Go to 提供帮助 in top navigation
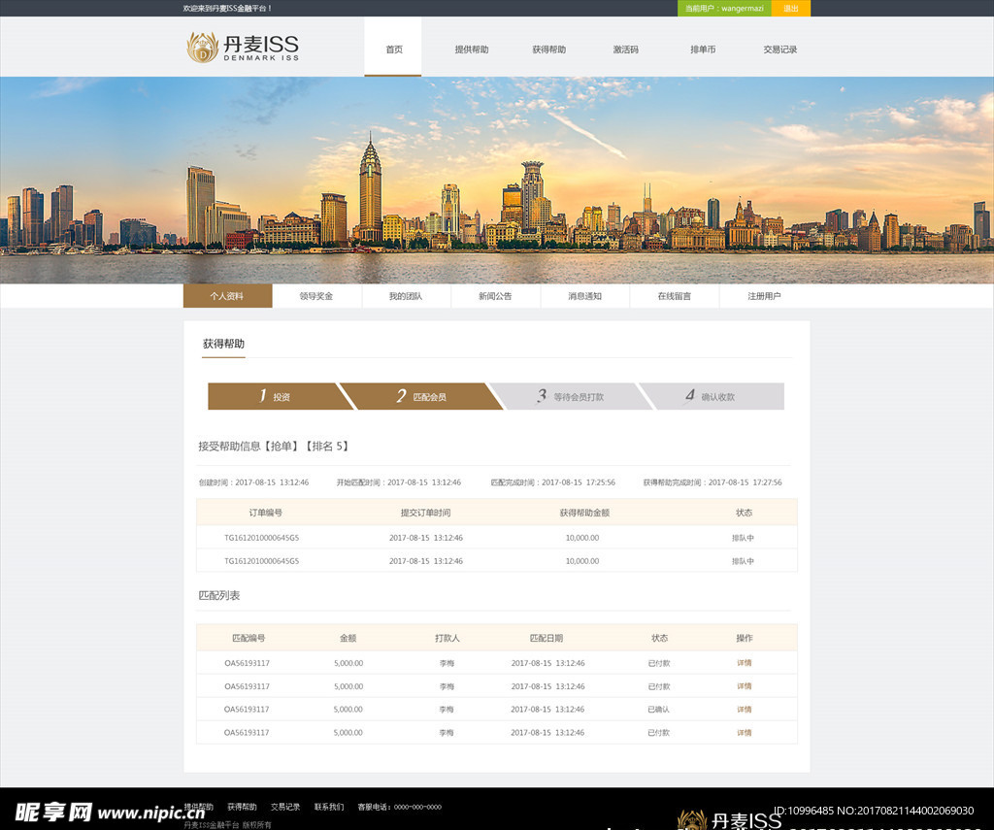The width and height of the screenshot is (994, 830). 472,50
